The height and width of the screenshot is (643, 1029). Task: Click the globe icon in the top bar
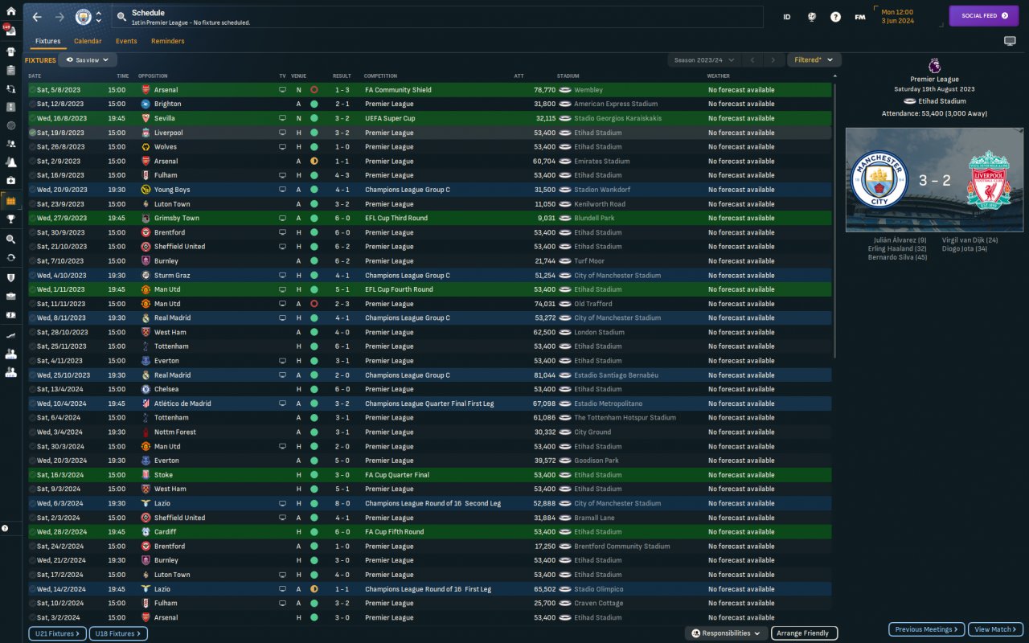pos(812,16)
